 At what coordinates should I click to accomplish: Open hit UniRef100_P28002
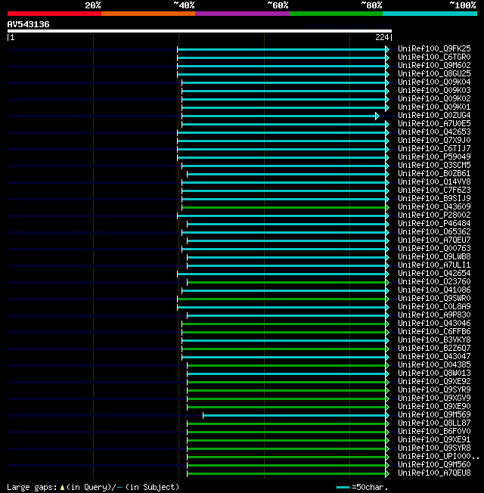[434, 215]
